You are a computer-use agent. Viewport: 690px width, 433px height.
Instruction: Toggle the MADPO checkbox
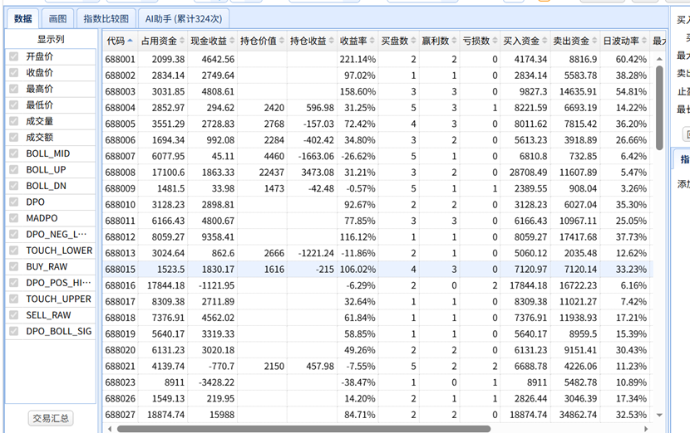pos(14,218)
